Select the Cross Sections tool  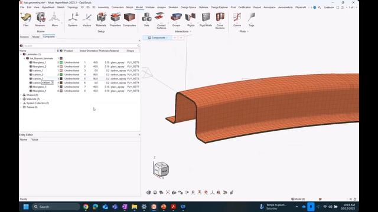220,21
